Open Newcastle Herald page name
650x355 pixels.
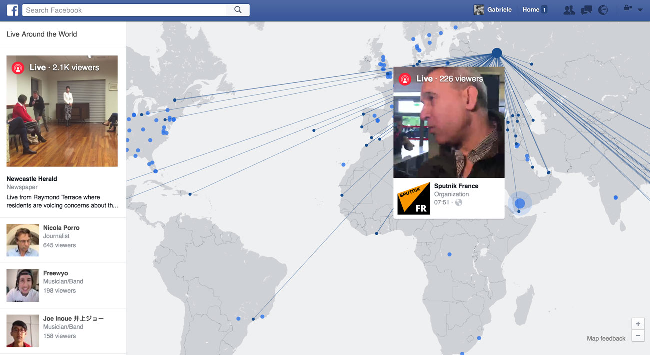pos(32,179)
